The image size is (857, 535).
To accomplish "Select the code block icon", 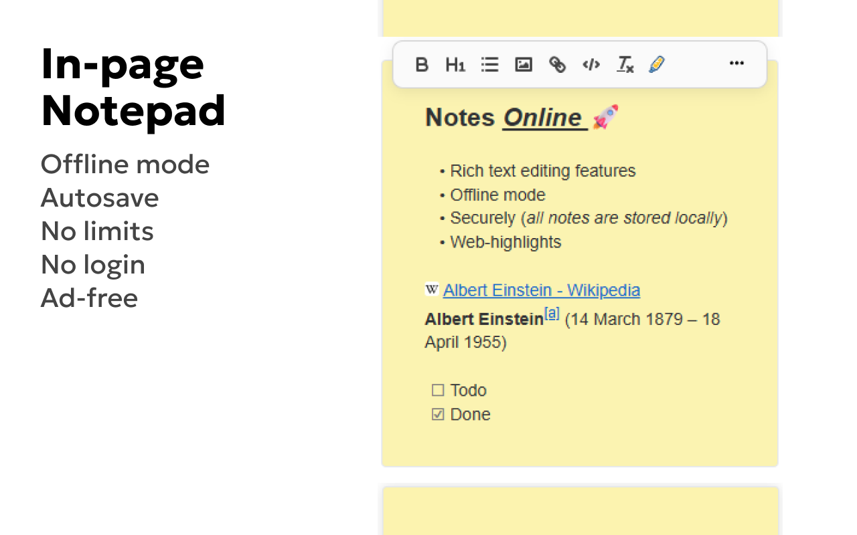I will [x=591, y=64].
